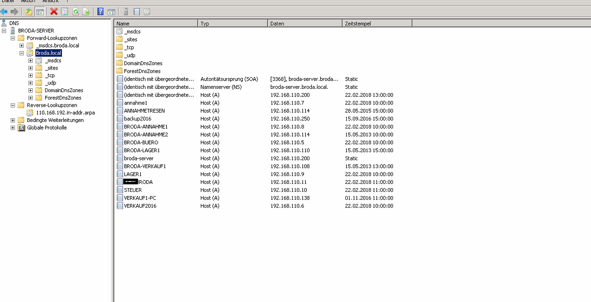Click the _udp folder icon in list pane
This screenshot has width=591, height=302.
click(119, 55)
